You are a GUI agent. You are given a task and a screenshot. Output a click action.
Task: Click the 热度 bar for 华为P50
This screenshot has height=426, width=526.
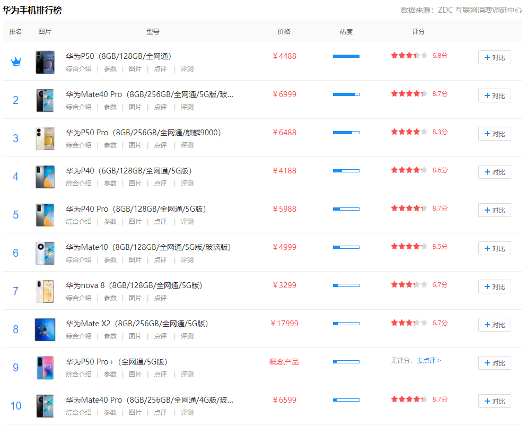pos(346,56)
